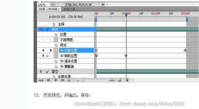Click the icon beside 100% zoom field
Screen dimensions: 199x109
coord(52,5)
